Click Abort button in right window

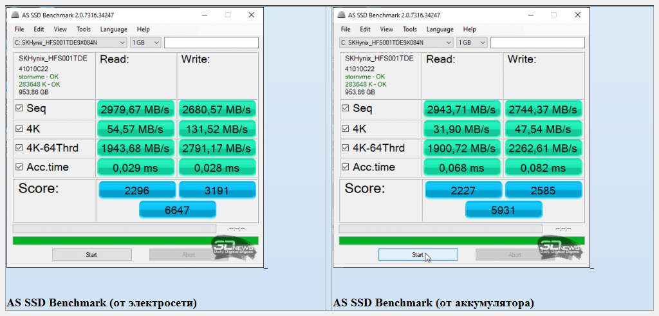(x=515, y=255)
